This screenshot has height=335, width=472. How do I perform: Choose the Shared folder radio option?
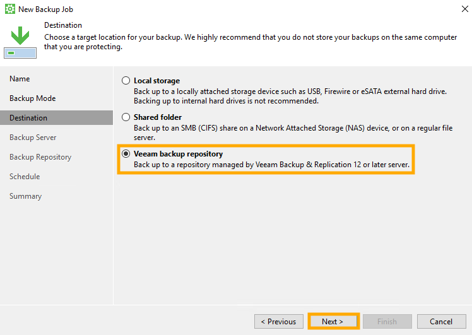[x=126, y=117]
